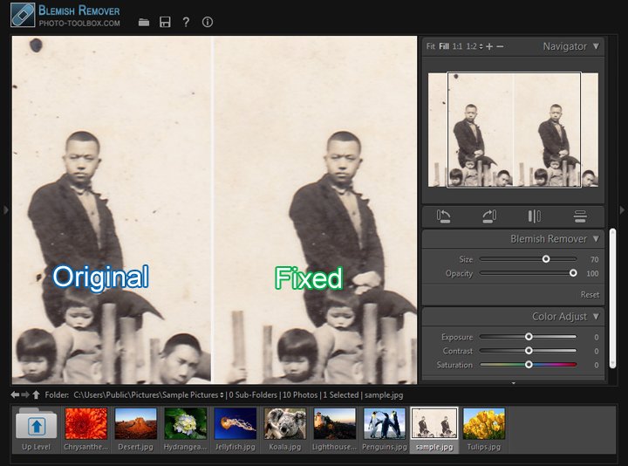This screenshot has width=628, height=466.
Task: Click the vertical flip mirror icon
Action: point(535,216)
